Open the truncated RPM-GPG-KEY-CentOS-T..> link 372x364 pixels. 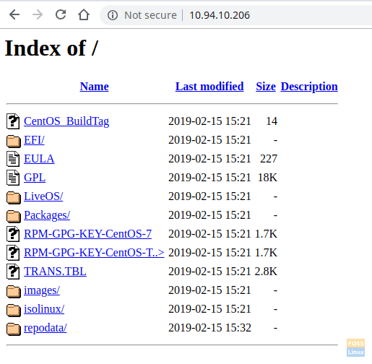(94, 253)
